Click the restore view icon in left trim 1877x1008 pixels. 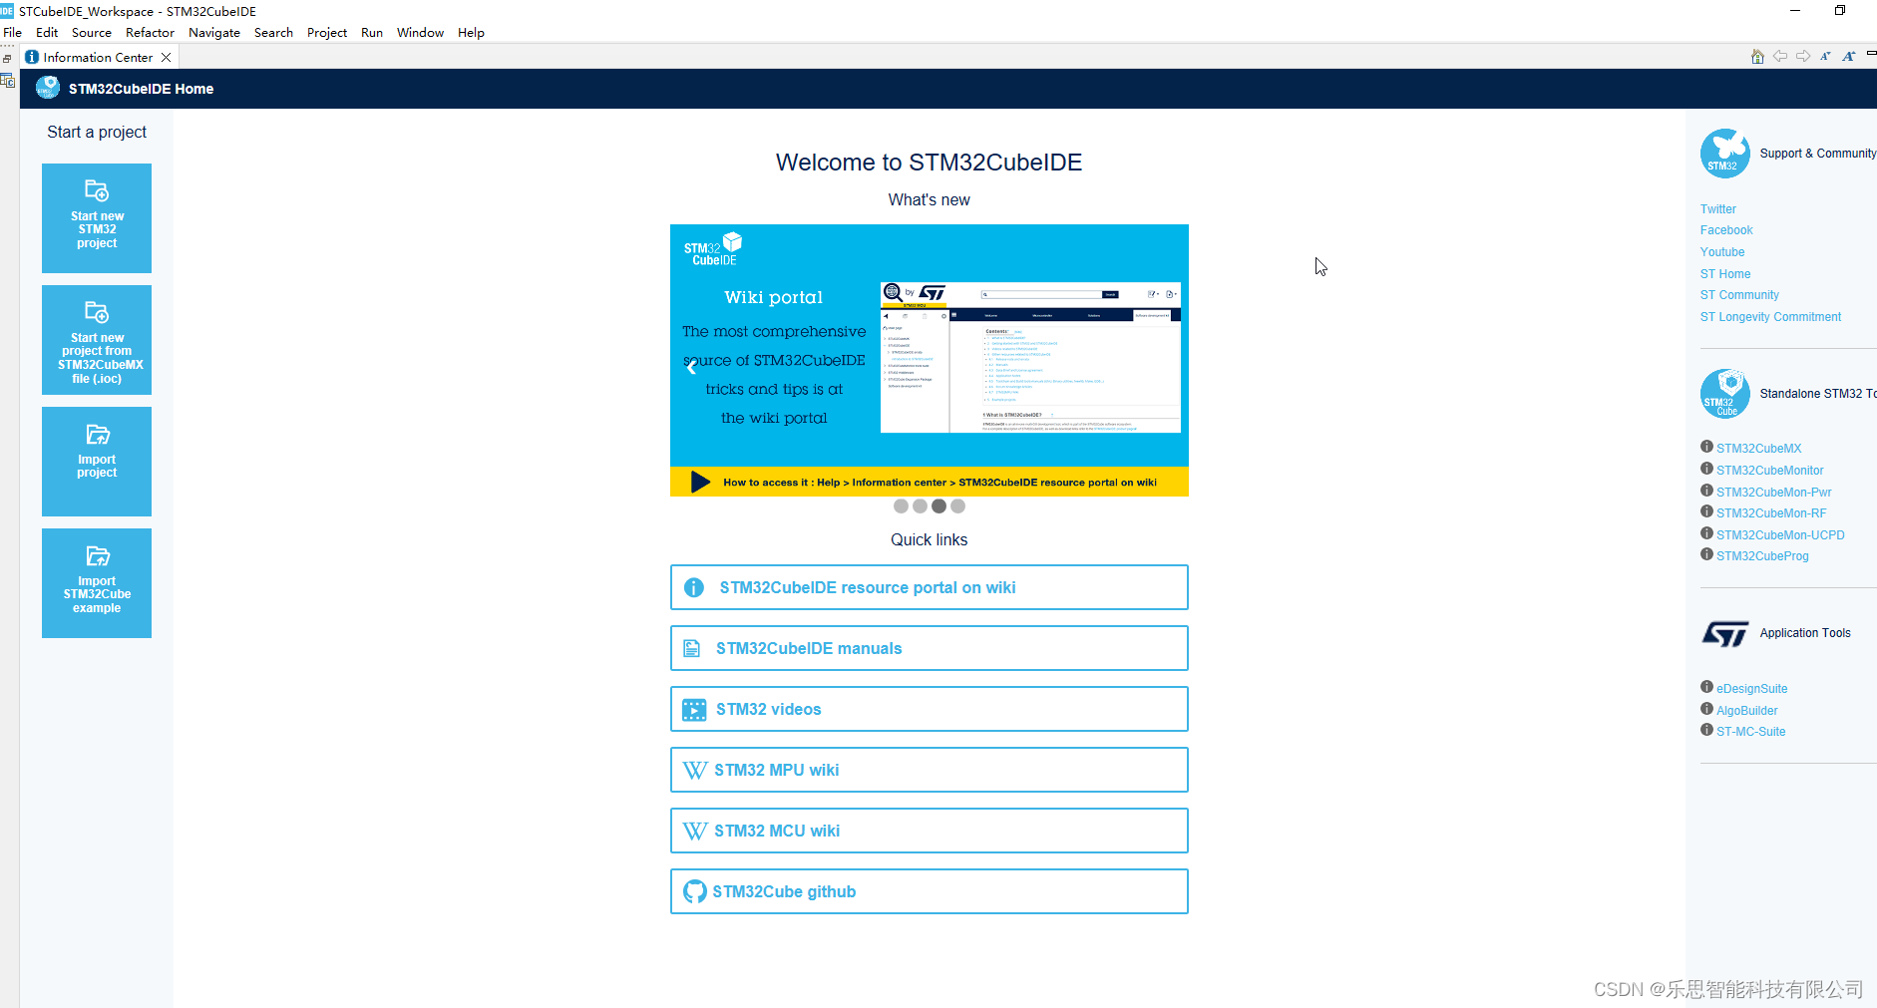point(7,59)
